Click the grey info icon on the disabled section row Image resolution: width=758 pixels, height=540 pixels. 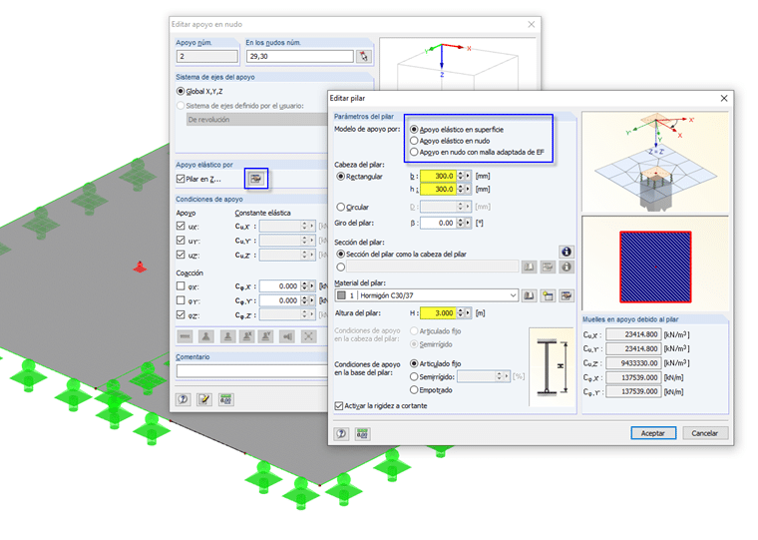tap(567, 267)
